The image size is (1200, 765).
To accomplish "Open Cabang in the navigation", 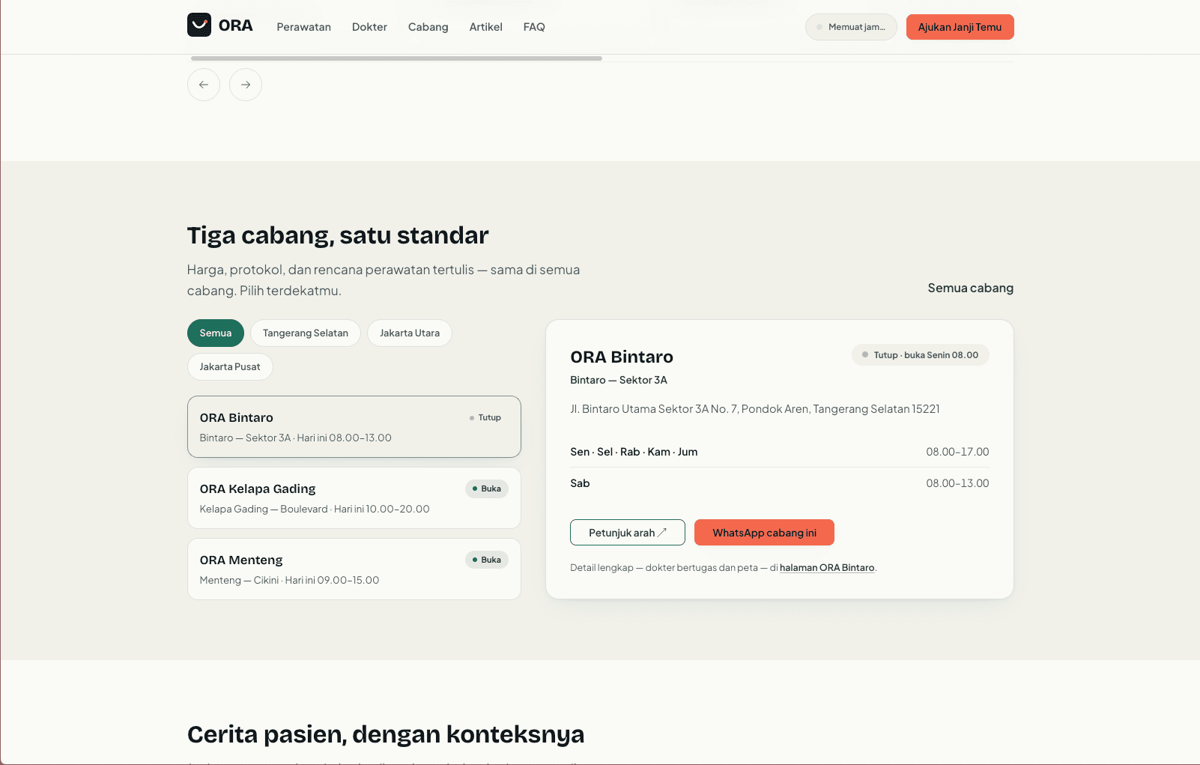I will click(x=428, y=27).
